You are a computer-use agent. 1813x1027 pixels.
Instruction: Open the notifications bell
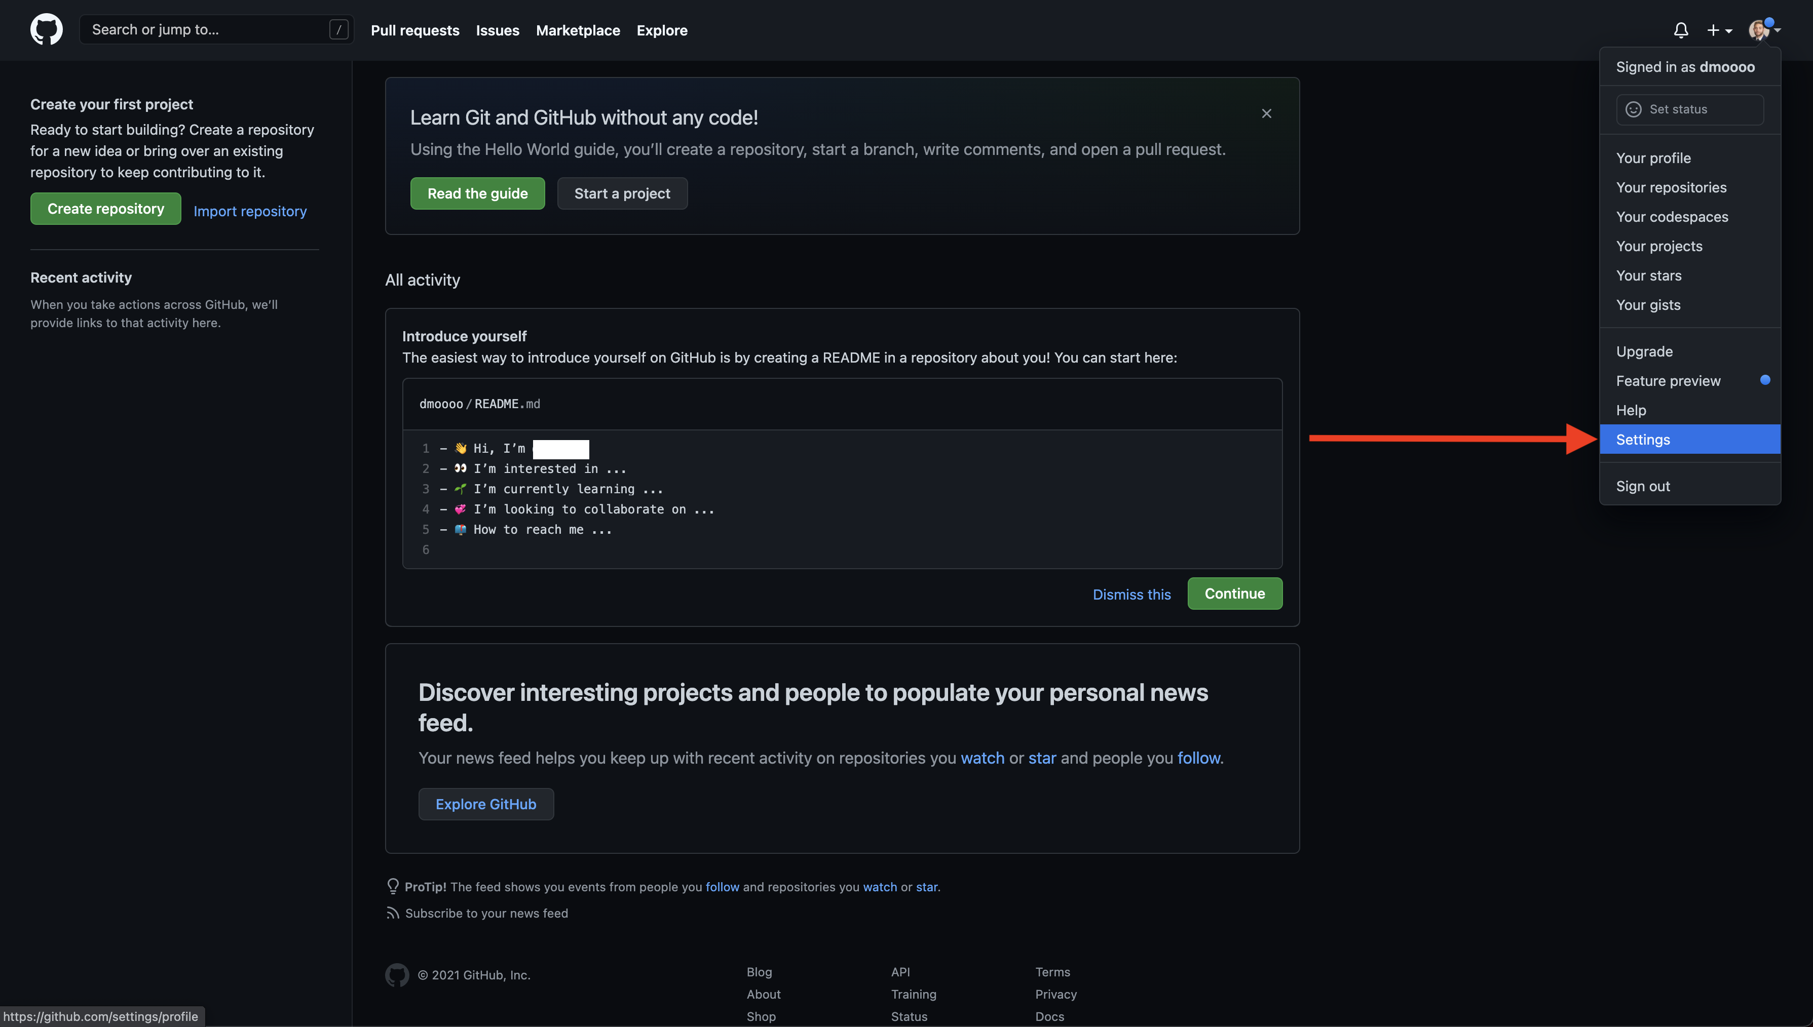pos(1681,30)
